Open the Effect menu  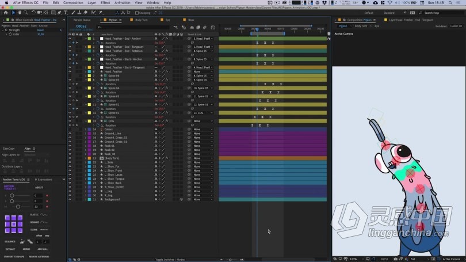[105, 3]
